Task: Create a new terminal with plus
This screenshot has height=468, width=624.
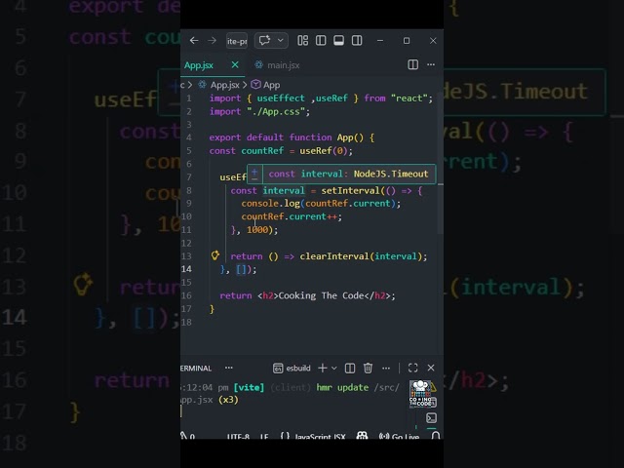Action: (x=323, y=369)
